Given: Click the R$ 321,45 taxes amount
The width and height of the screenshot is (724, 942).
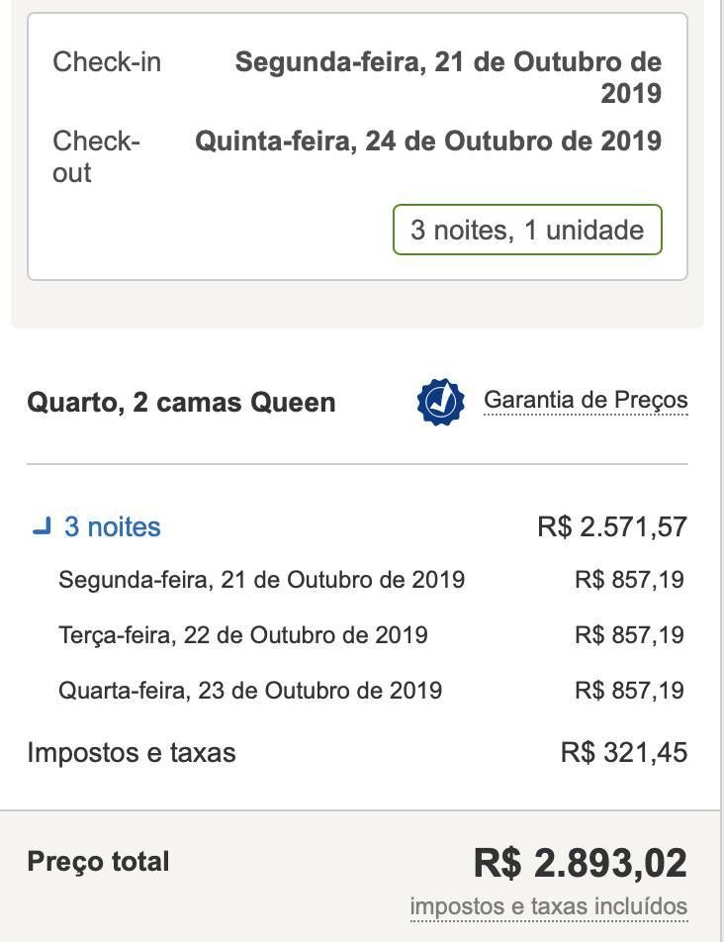Looking at the screenshot, I should coord(624,752).
